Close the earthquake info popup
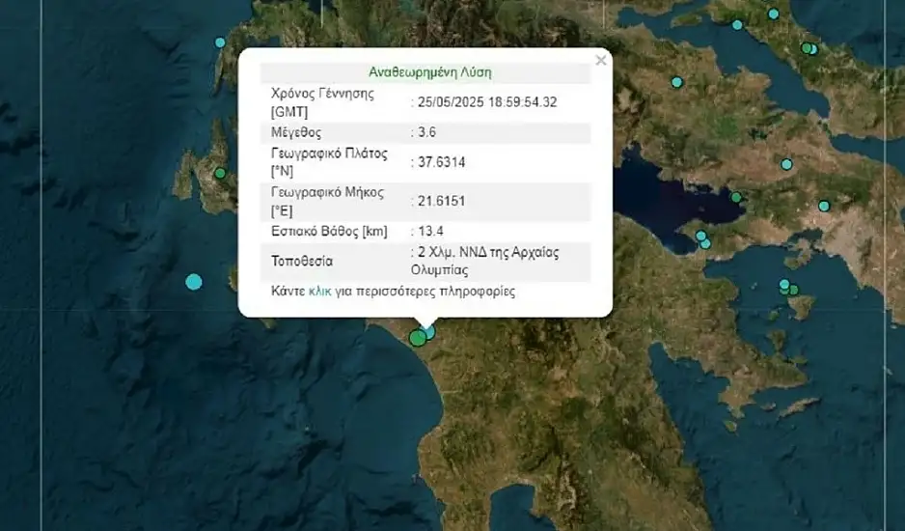This screenshot has width=905, height=531. click(601, 61)
